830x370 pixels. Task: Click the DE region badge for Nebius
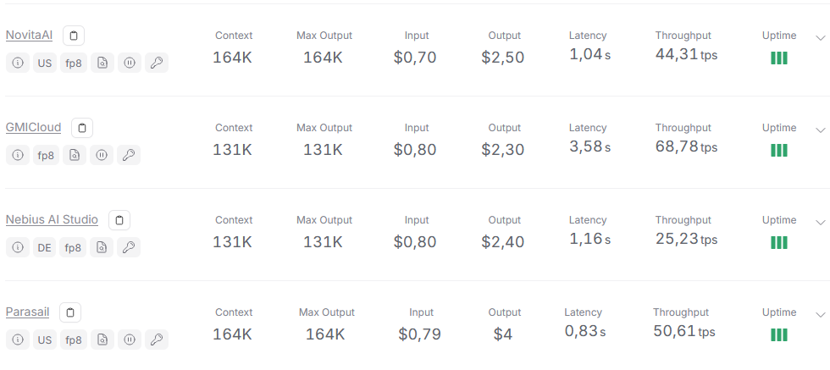tap(45, 247)
